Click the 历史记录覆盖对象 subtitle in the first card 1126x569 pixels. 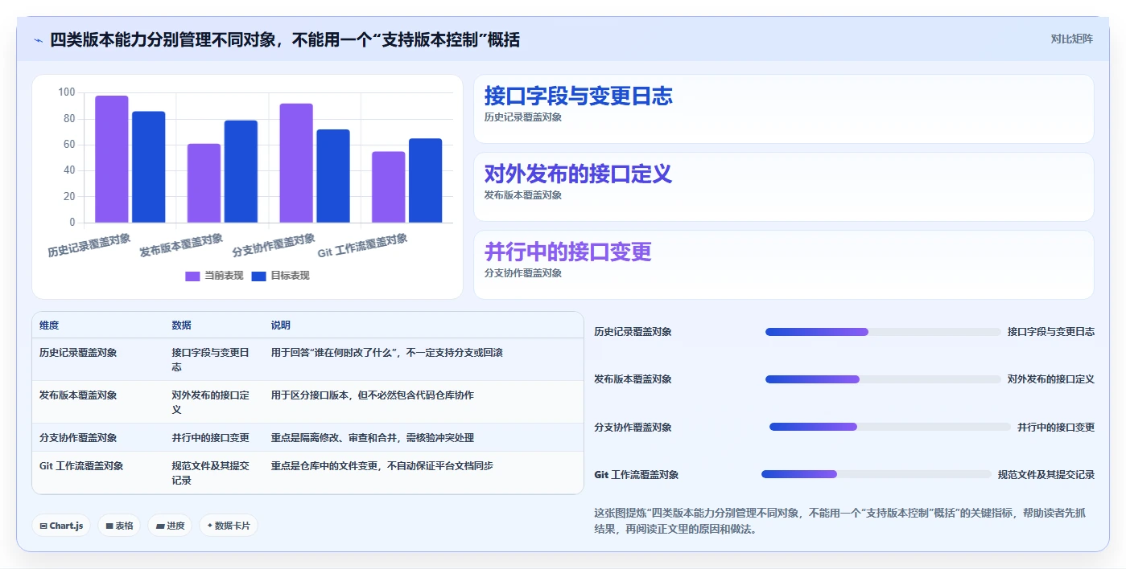tap(522, 117)
